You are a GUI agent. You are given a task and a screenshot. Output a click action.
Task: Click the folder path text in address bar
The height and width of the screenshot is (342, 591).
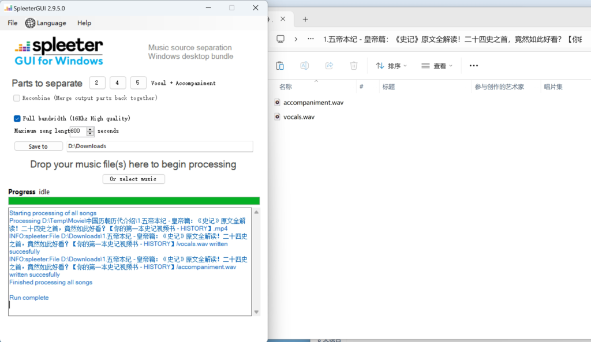click(452, 39)
